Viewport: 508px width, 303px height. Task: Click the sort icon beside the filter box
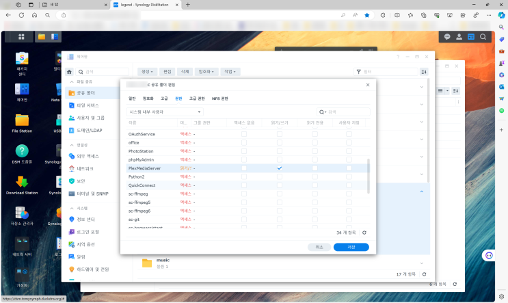(x=424, y=72)
